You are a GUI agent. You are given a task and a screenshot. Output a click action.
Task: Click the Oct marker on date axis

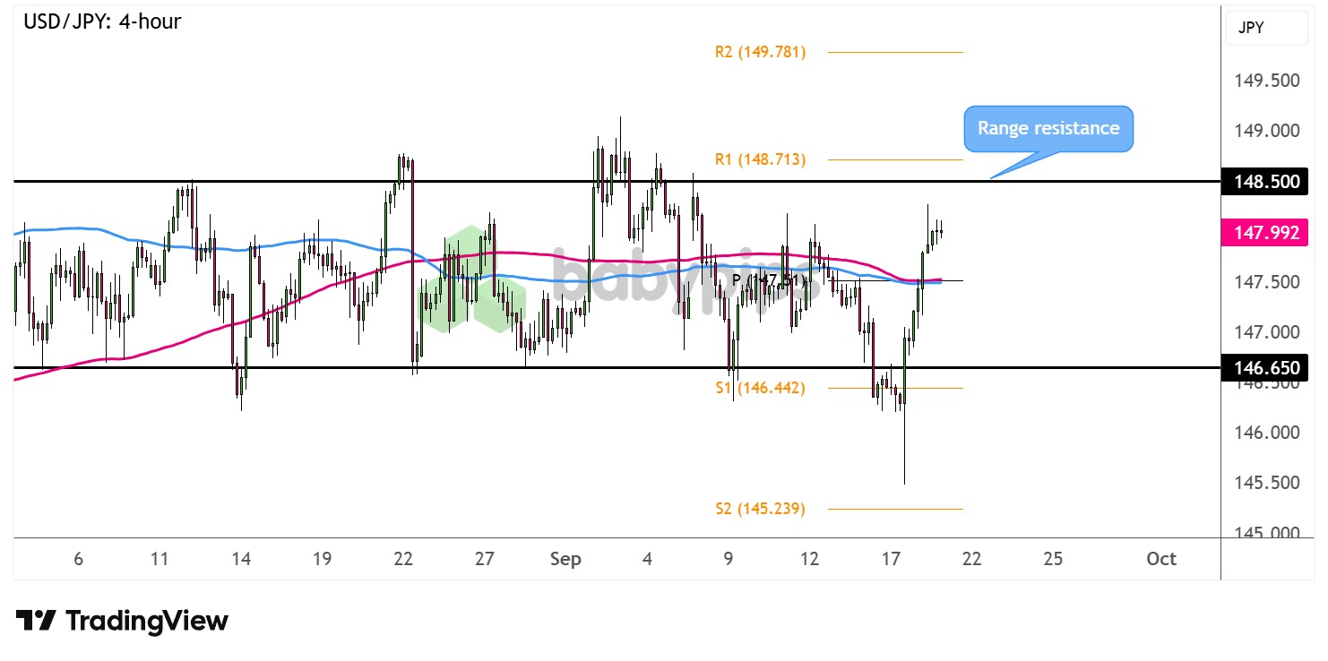tap(1160, 559)
